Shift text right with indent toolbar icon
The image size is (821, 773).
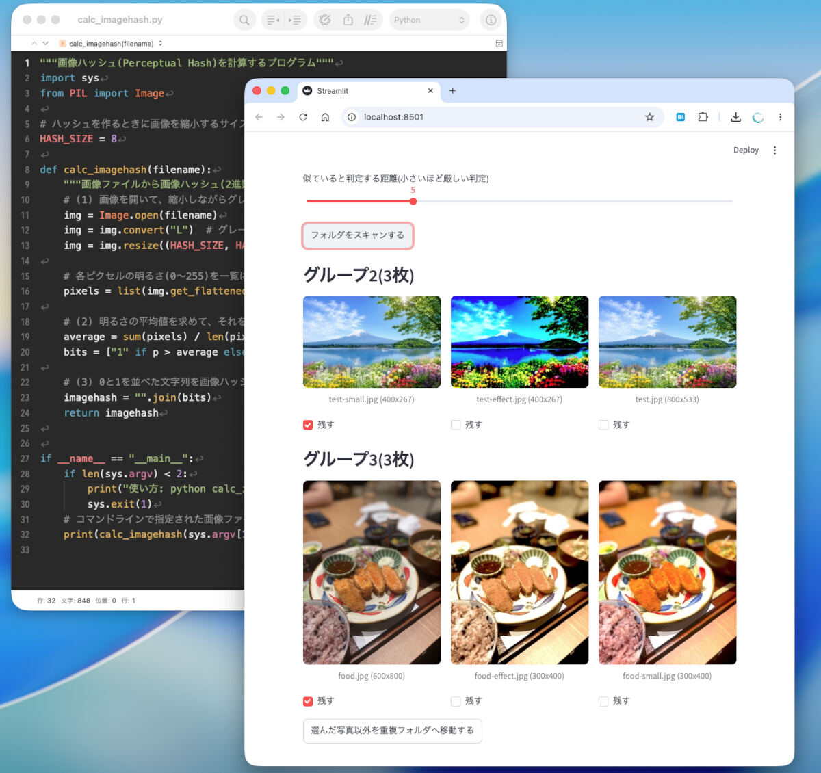click(x=296, y=20)
